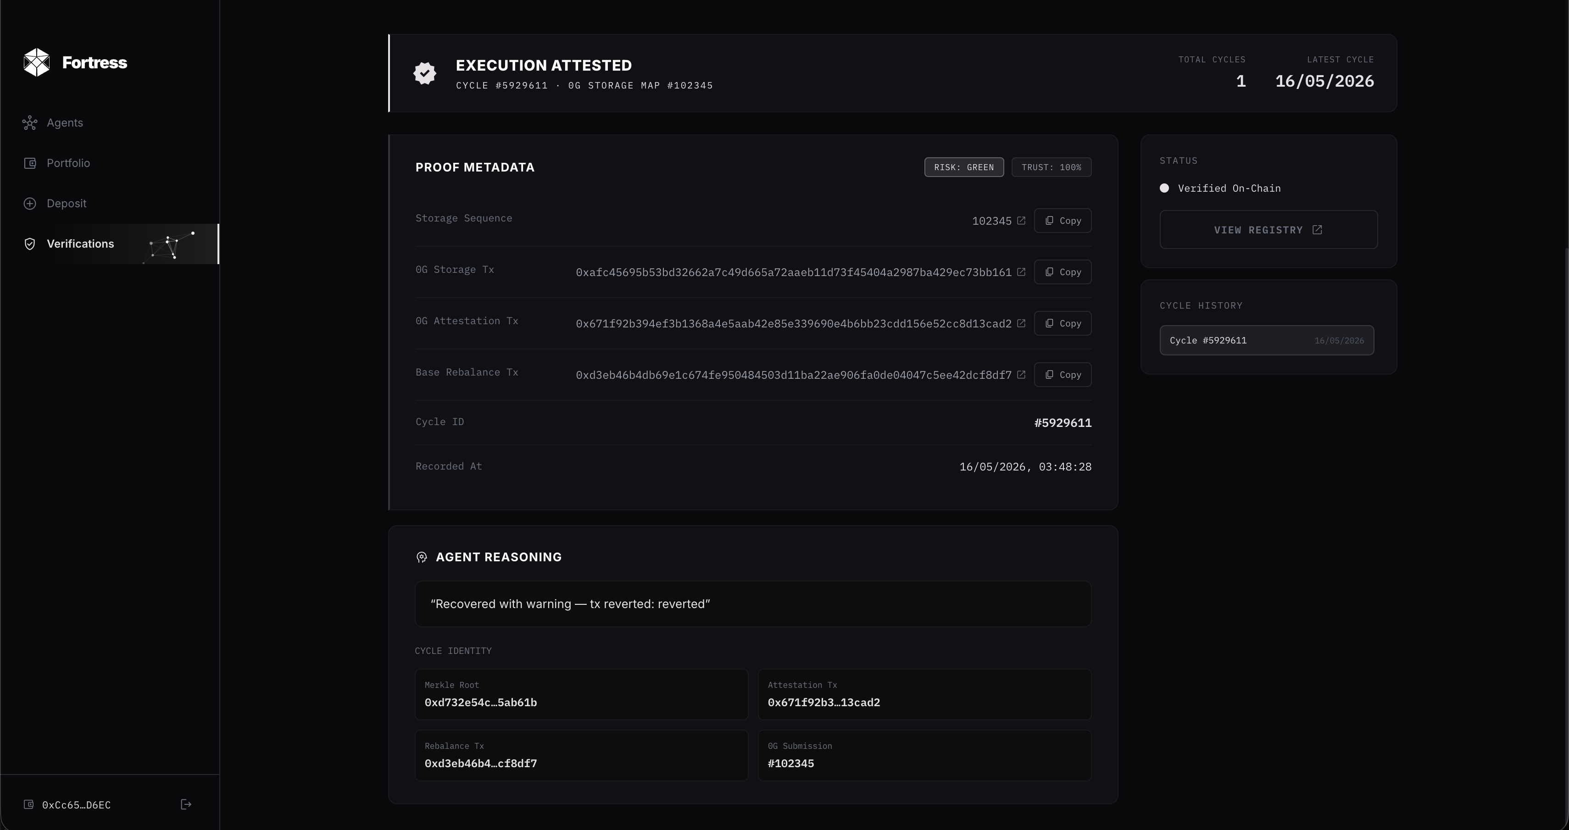
Task: Open external link for 0G Storage Tx
Action: coord(1021,271)
